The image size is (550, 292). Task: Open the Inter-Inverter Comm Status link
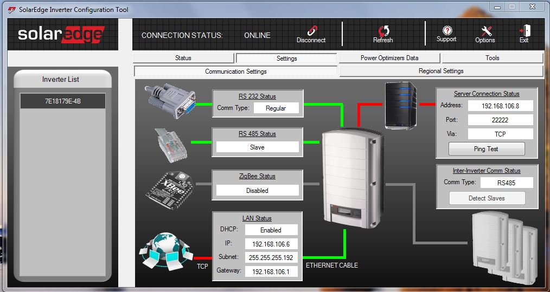487,171
